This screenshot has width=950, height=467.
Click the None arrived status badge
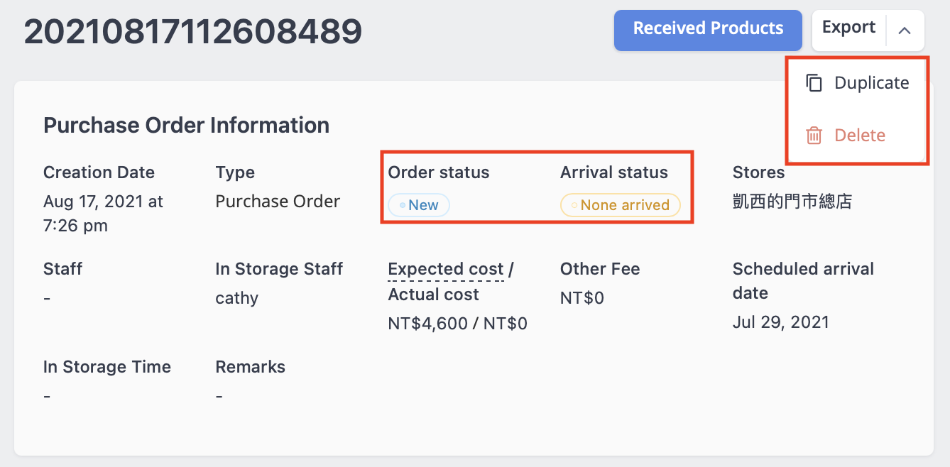click(x=621, y=205)
